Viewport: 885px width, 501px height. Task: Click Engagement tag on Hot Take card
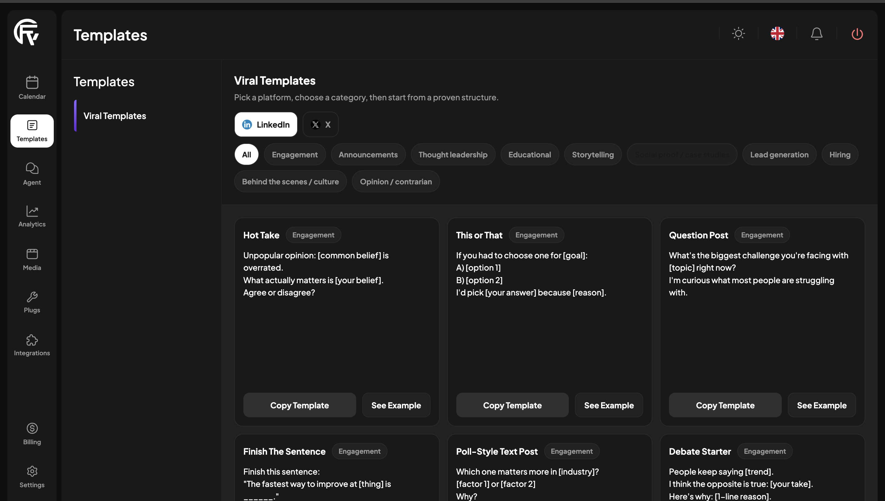coord(313,235)
